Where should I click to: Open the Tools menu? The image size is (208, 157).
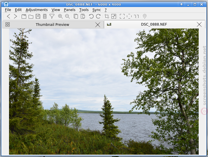tap(84, 10)
